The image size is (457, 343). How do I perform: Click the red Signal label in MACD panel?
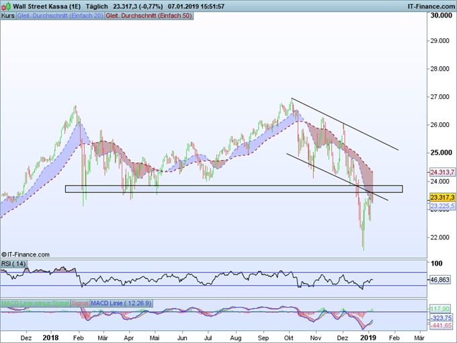point(80,303)
